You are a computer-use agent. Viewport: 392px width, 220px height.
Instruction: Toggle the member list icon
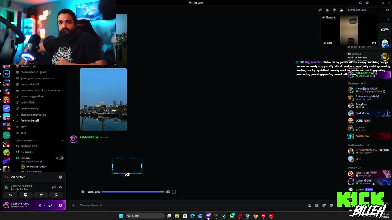pyautogui.click(x=341, y=10)
